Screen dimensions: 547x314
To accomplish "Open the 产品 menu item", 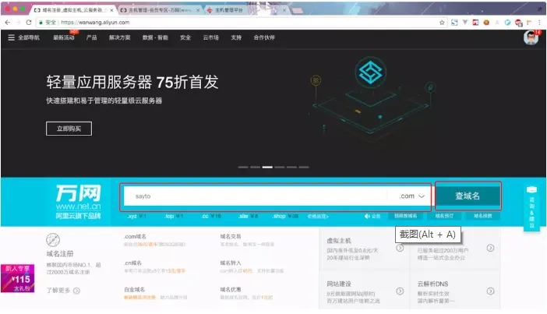I will point(91,37).
